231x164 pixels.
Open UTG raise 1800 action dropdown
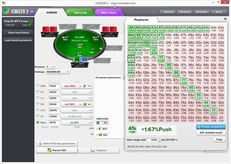point(72,86)
